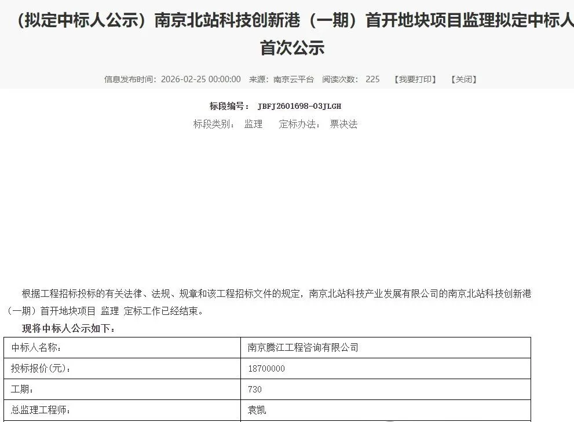The height and width of the screenshot is (422, 574).
Task: Click the 【关闭】 close link
Action: point(463,79)
